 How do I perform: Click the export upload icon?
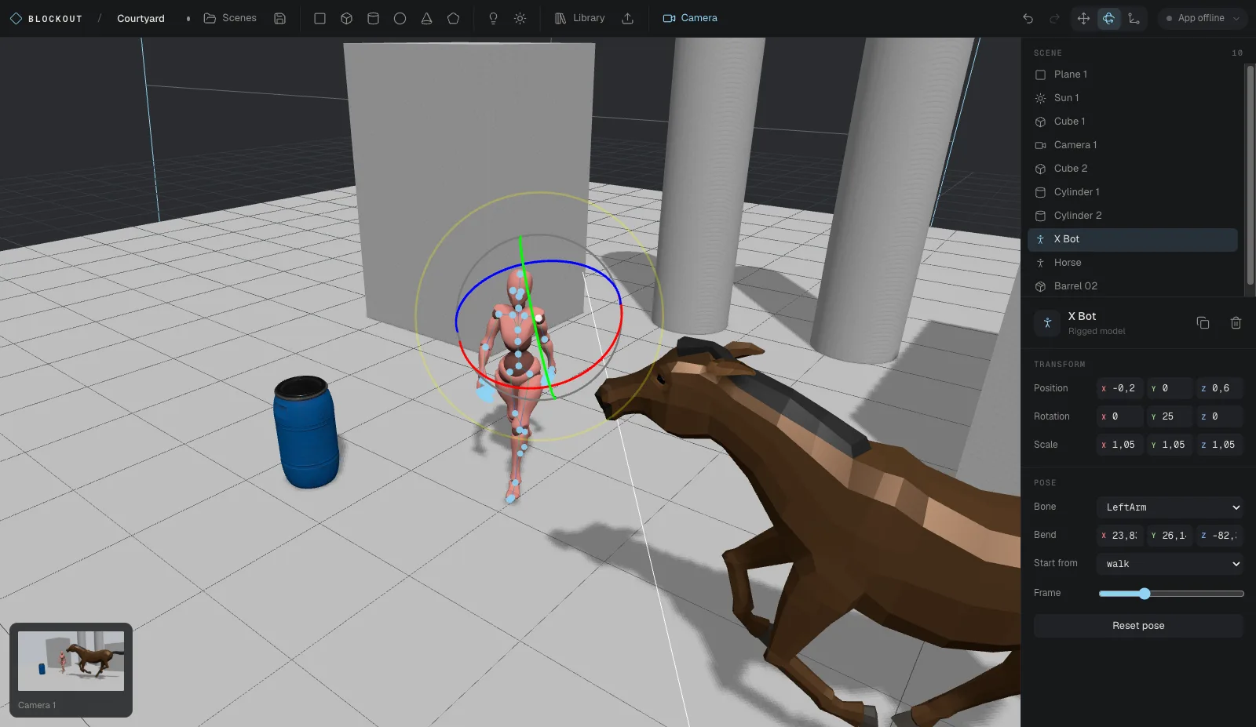click(627, 18)
